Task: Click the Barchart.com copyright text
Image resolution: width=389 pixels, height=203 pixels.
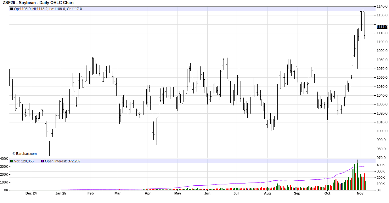Action: (25, 154)
